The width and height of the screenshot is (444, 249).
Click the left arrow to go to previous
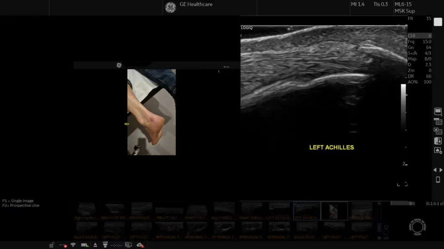coord(435,170)
